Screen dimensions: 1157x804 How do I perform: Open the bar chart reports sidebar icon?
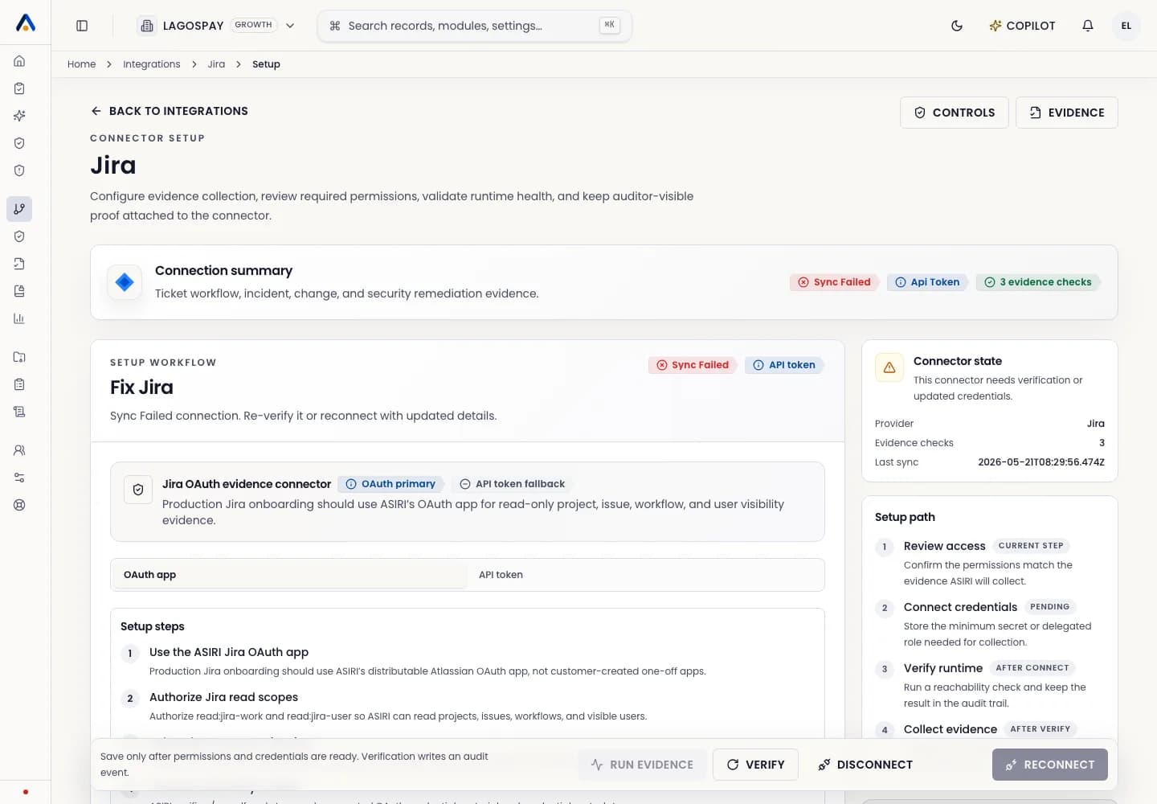pos(19,318)
